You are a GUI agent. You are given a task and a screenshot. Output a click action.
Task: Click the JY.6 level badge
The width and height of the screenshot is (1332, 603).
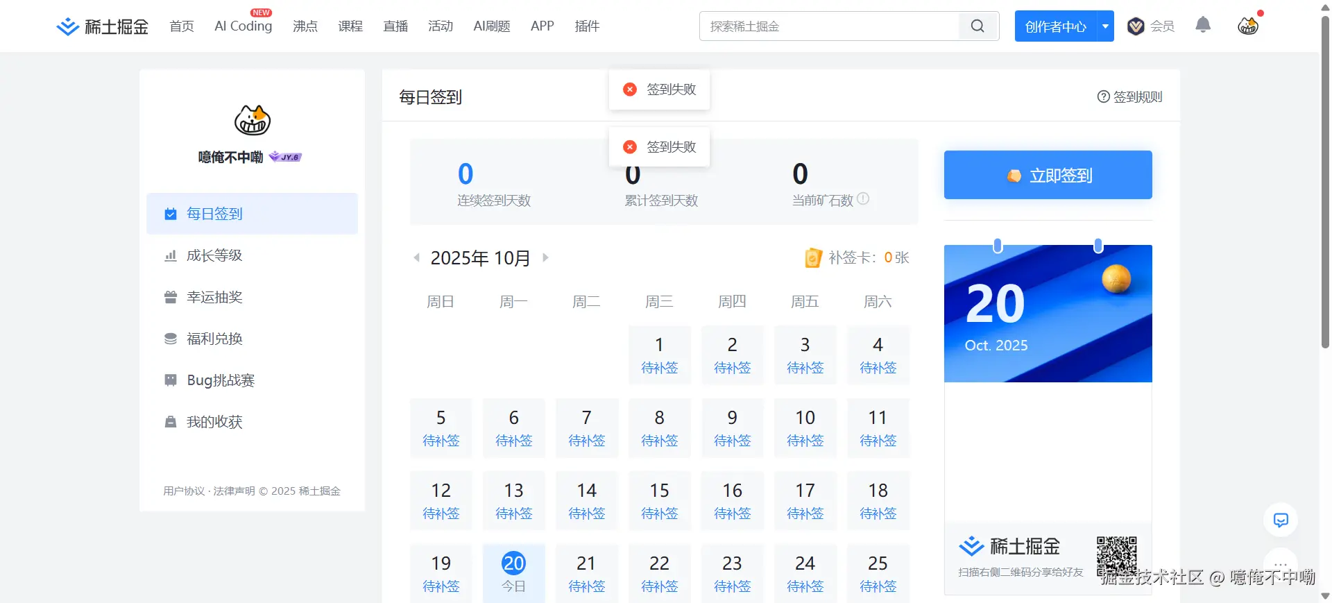[x=286, y=157]
